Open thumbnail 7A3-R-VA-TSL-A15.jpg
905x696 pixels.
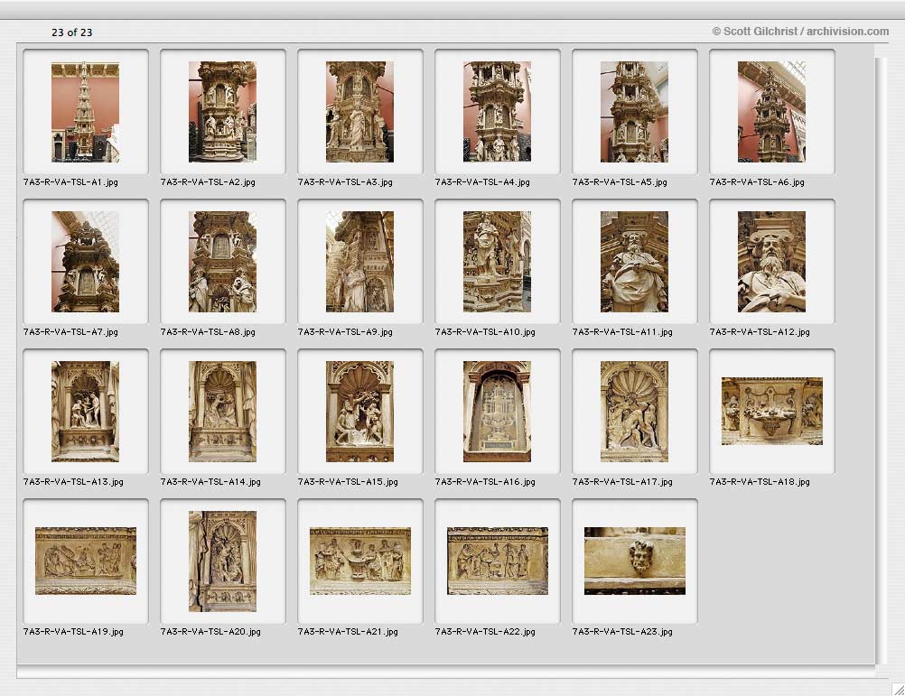359,412
